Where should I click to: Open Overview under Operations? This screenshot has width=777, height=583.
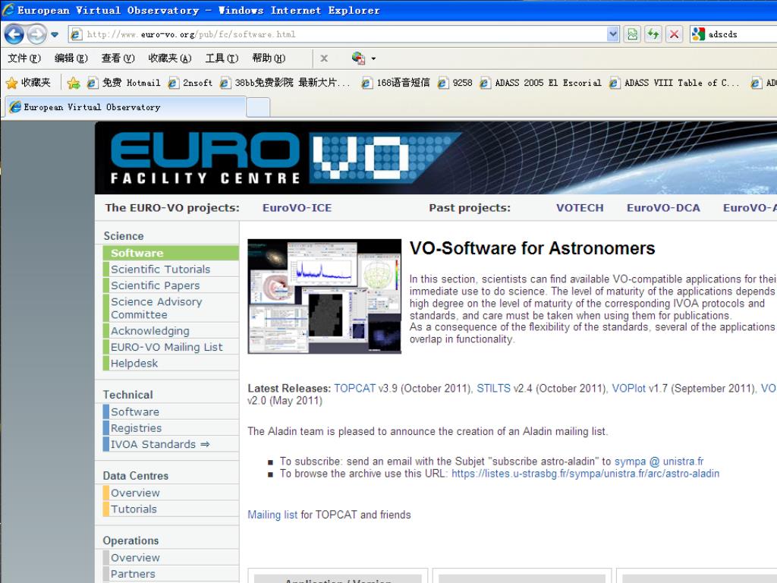click(135, 558)
